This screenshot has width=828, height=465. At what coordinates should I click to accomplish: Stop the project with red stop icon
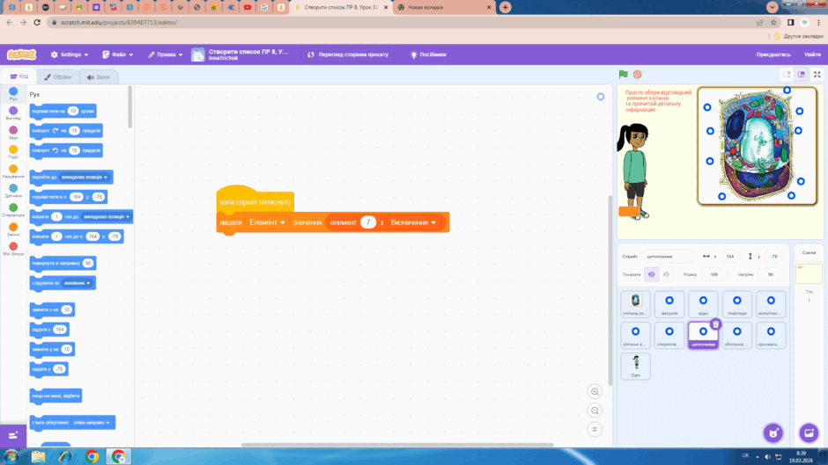click(638, 75)
